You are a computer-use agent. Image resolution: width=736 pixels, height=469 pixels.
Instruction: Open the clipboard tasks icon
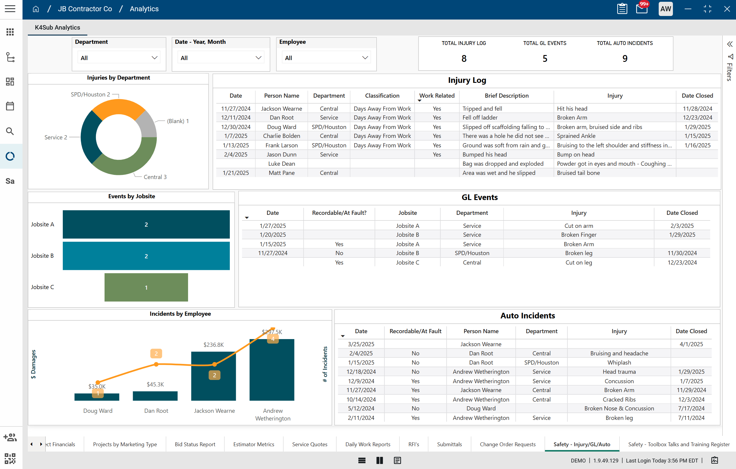click(622, 9)
